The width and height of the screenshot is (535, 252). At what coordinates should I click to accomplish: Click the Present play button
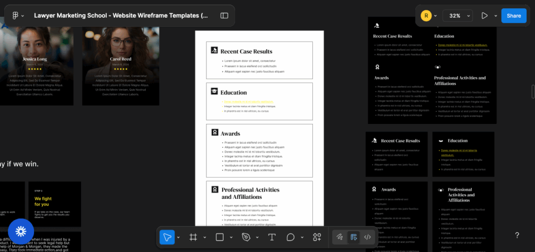pos(484,16)
